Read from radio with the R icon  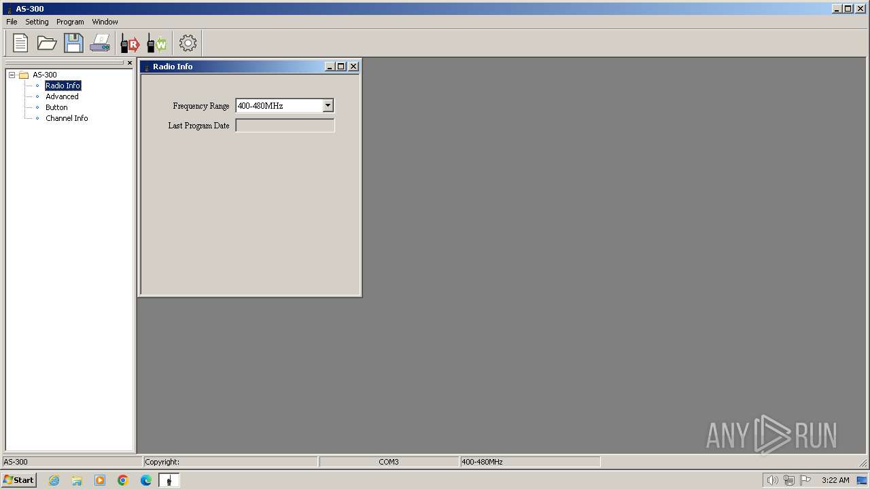130,43
